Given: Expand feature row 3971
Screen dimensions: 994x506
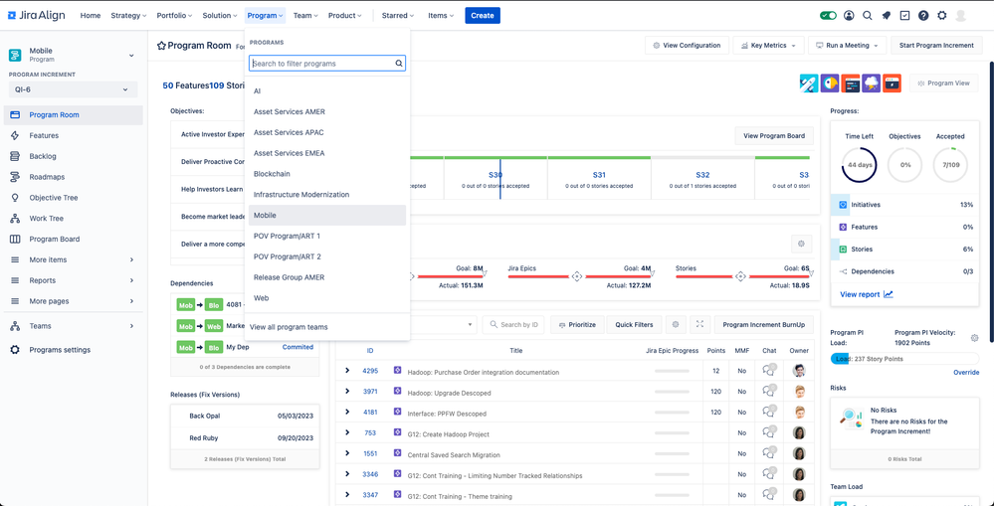Looking at the screenshot, I should pyautogui.click(x=347, y=391).
